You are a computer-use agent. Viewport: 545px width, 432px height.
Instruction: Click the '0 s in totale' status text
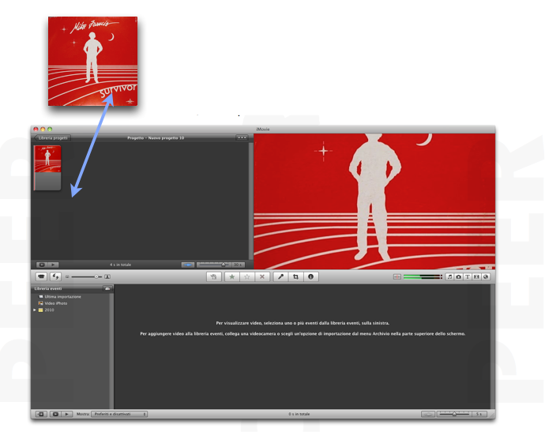pyautogui.click(x=299, y=414)
